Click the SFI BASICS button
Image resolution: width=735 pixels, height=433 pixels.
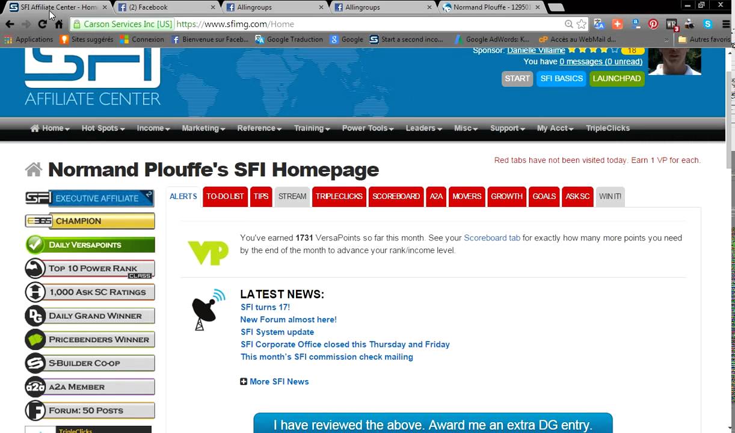[x=561, y=79]
